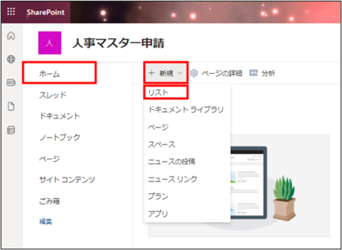Click the 編集 link under navigation
342x250 pixels.
pos(46,222)
